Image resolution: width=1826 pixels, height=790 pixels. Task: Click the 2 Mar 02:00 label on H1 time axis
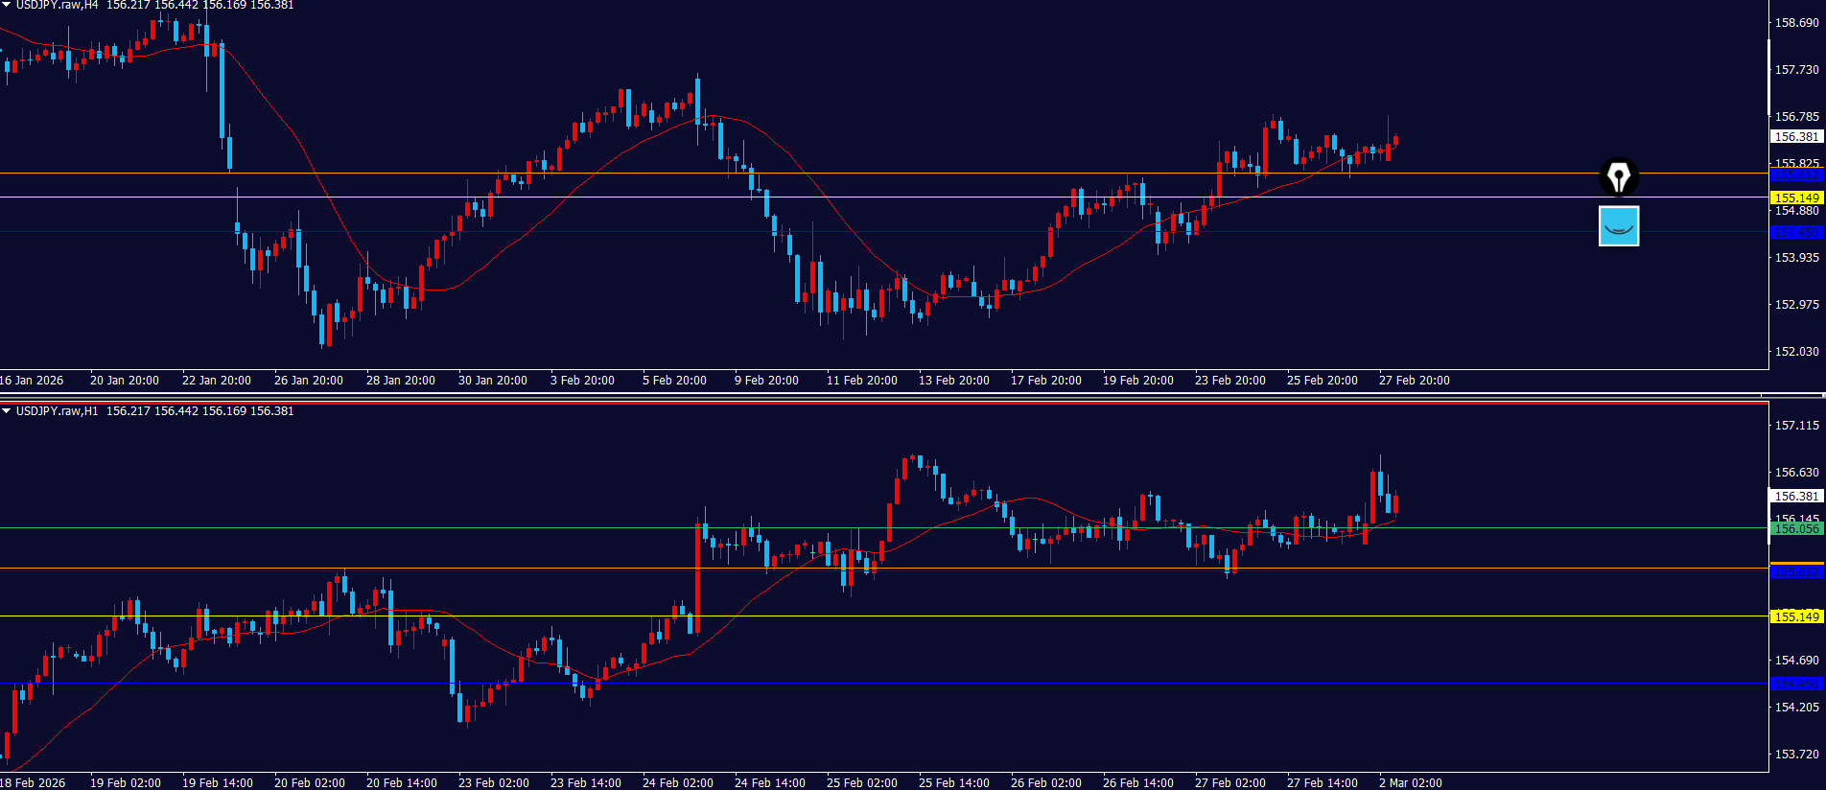point(1410,783)
